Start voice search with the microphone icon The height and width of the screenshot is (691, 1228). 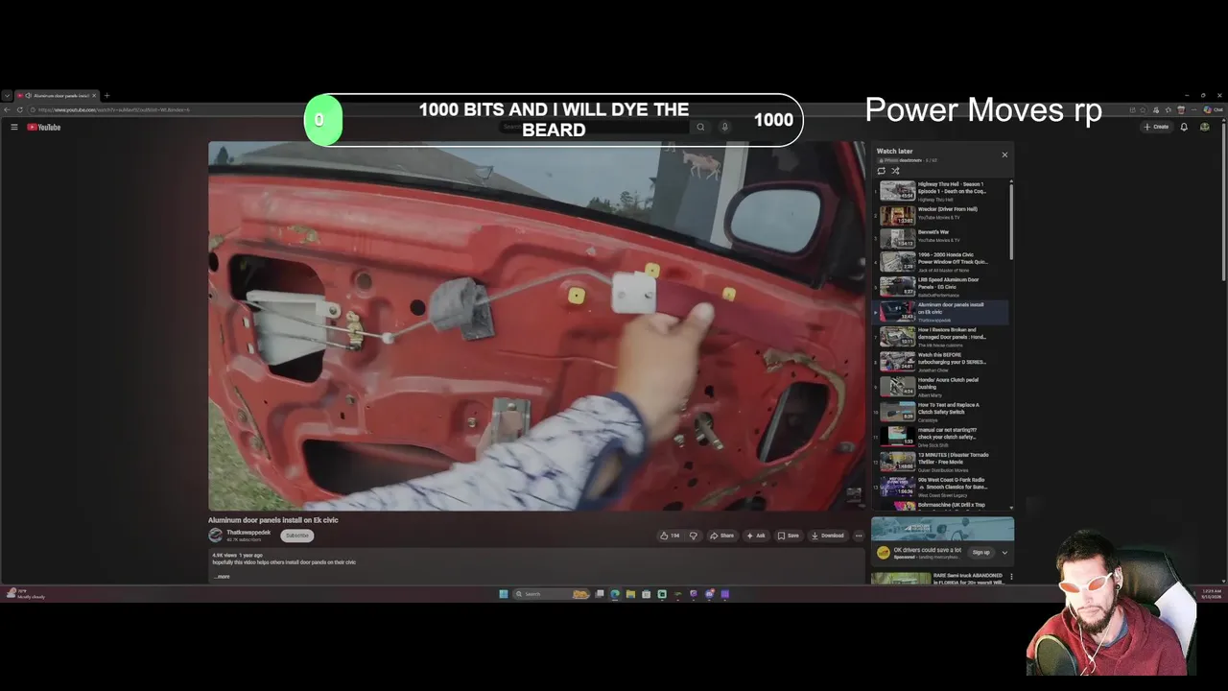[724, 127]
